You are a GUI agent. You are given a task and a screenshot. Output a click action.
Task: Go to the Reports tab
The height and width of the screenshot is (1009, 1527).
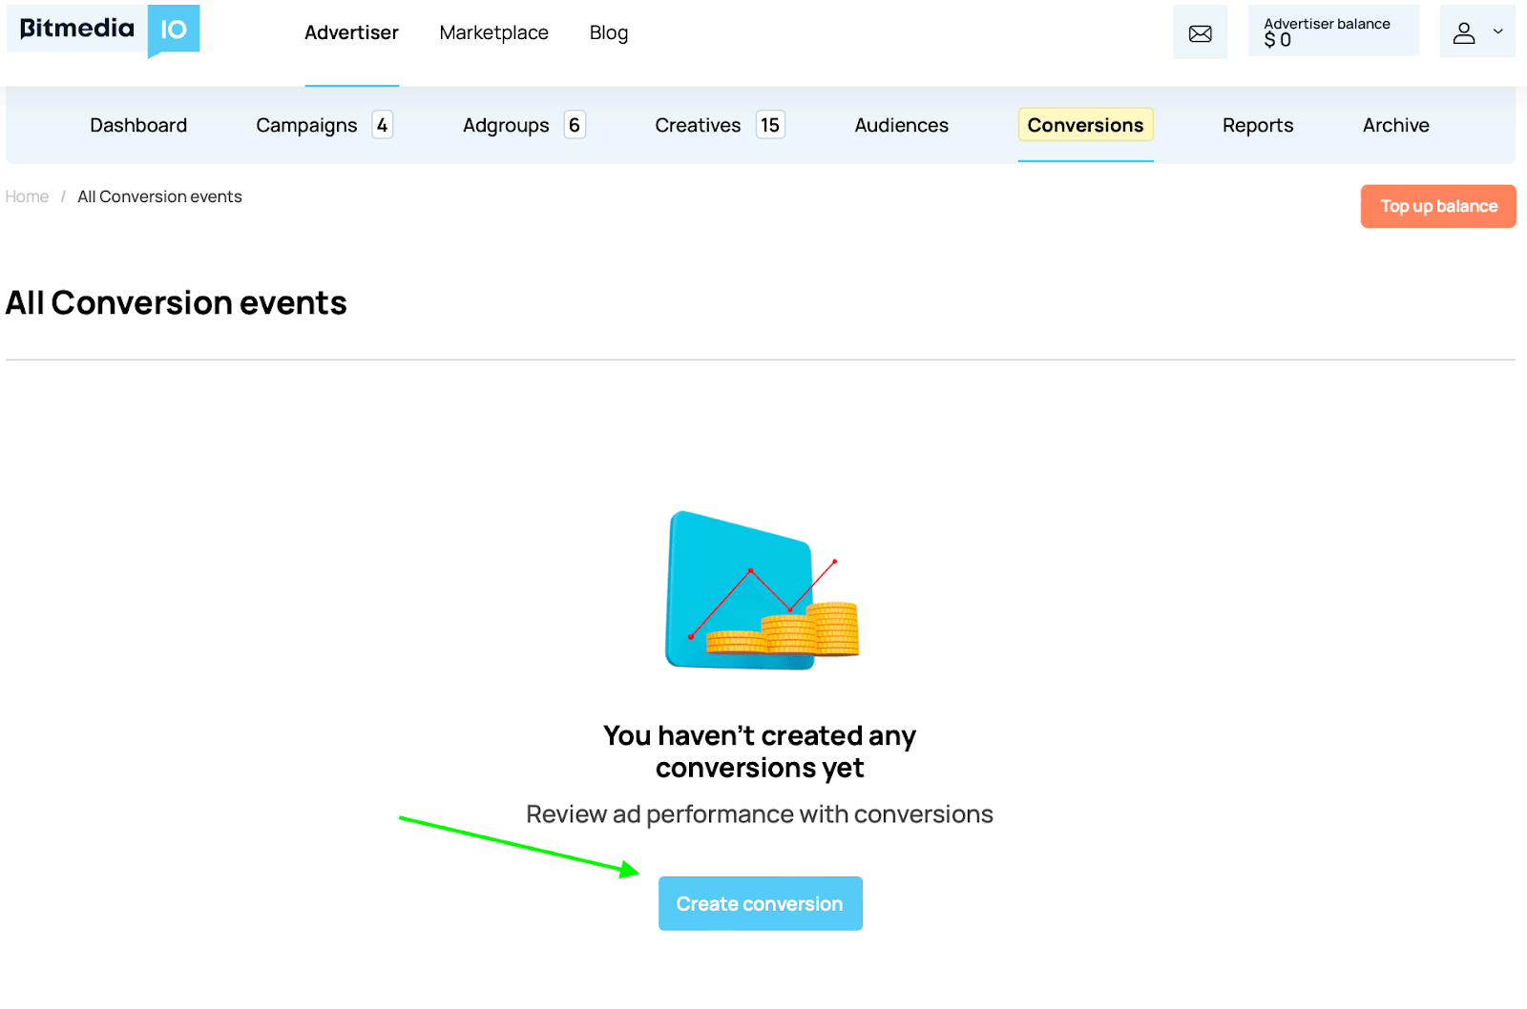(1257, 125)
